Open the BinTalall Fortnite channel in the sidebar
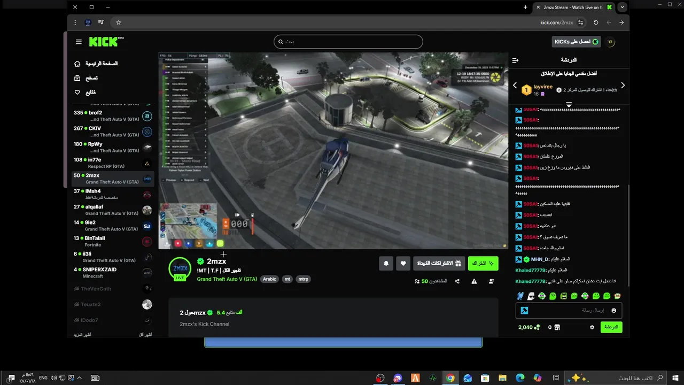 (113, 241)
